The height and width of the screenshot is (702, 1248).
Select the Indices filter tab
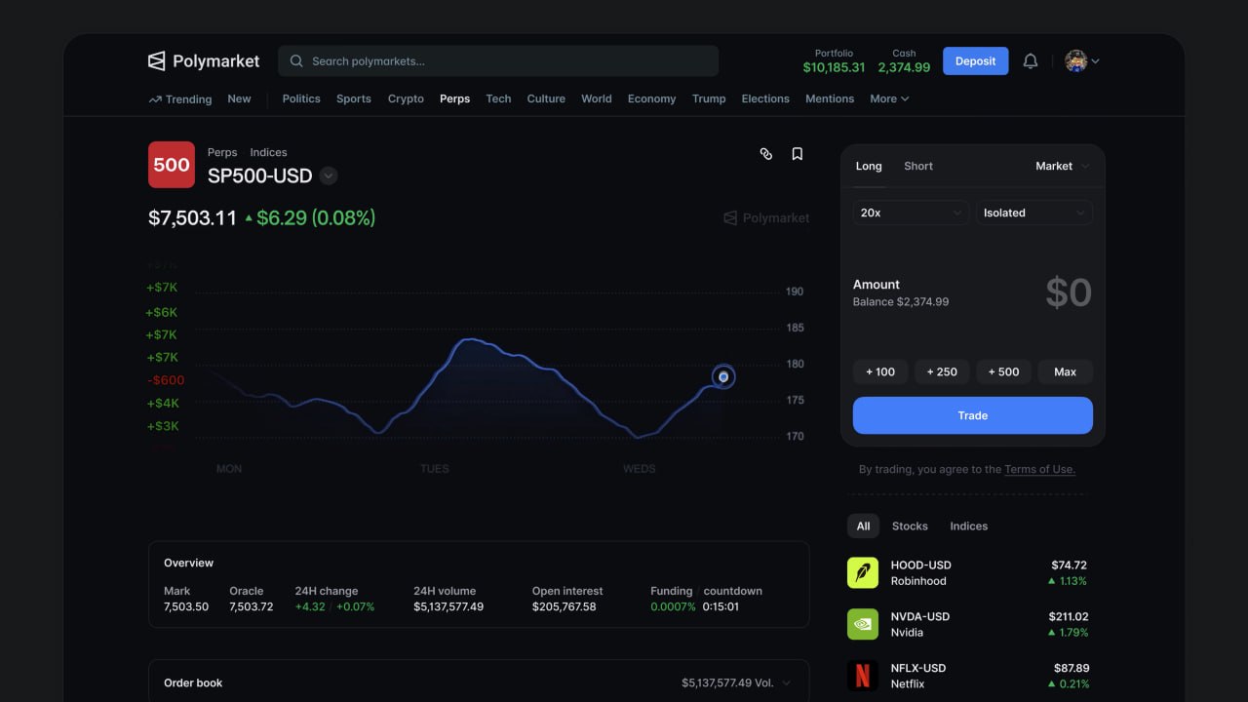(969, 526)
